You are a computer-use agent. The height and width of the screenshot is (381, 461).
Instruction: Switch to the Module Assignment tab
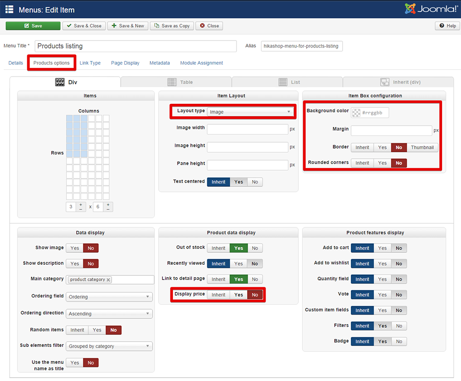202,63
